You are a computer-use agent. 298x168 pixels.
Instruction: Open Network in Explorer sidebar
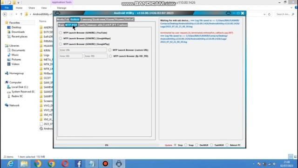tap(14, 105)
